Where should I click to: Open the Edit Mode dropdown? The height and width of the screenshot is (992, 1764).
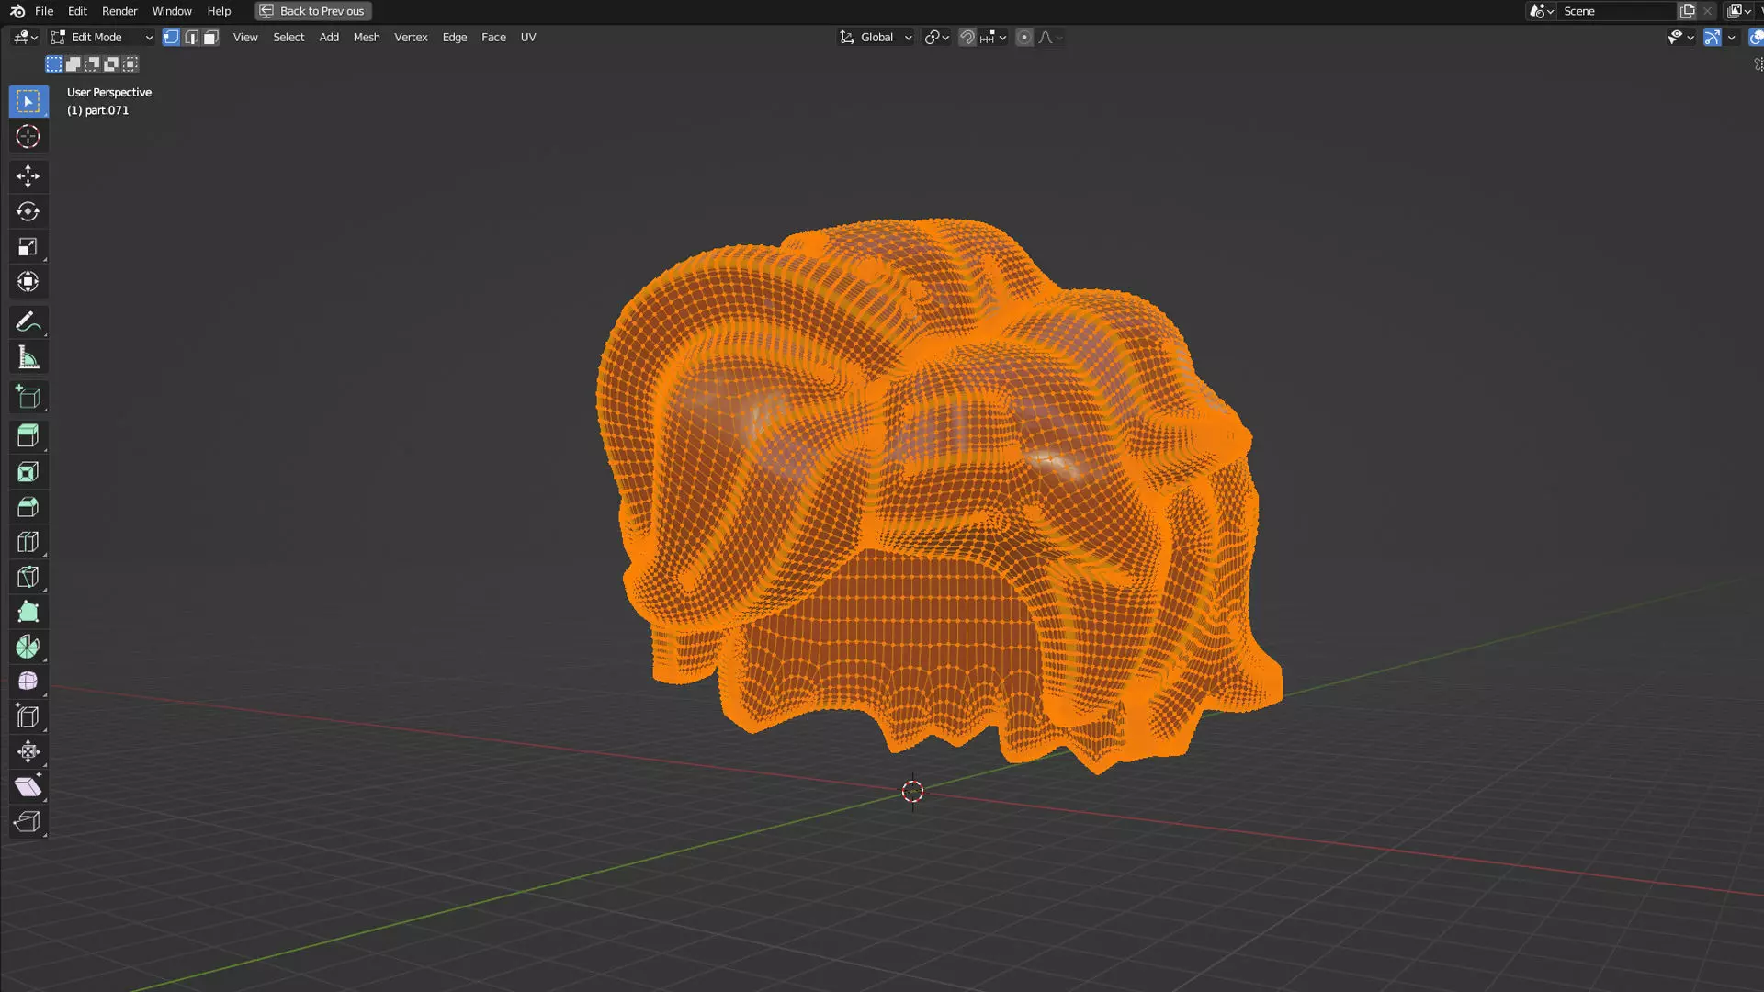click(x=102, y=38)
